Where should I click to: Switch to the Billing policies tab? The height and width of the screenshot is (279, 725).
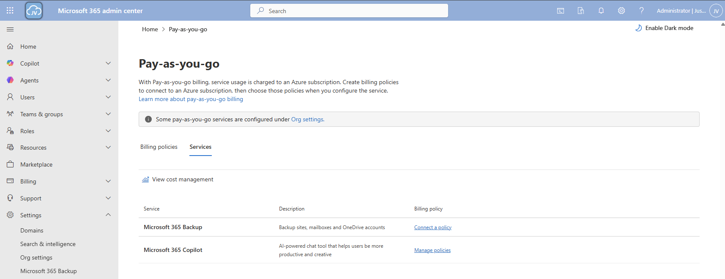(x=159, y=147)
